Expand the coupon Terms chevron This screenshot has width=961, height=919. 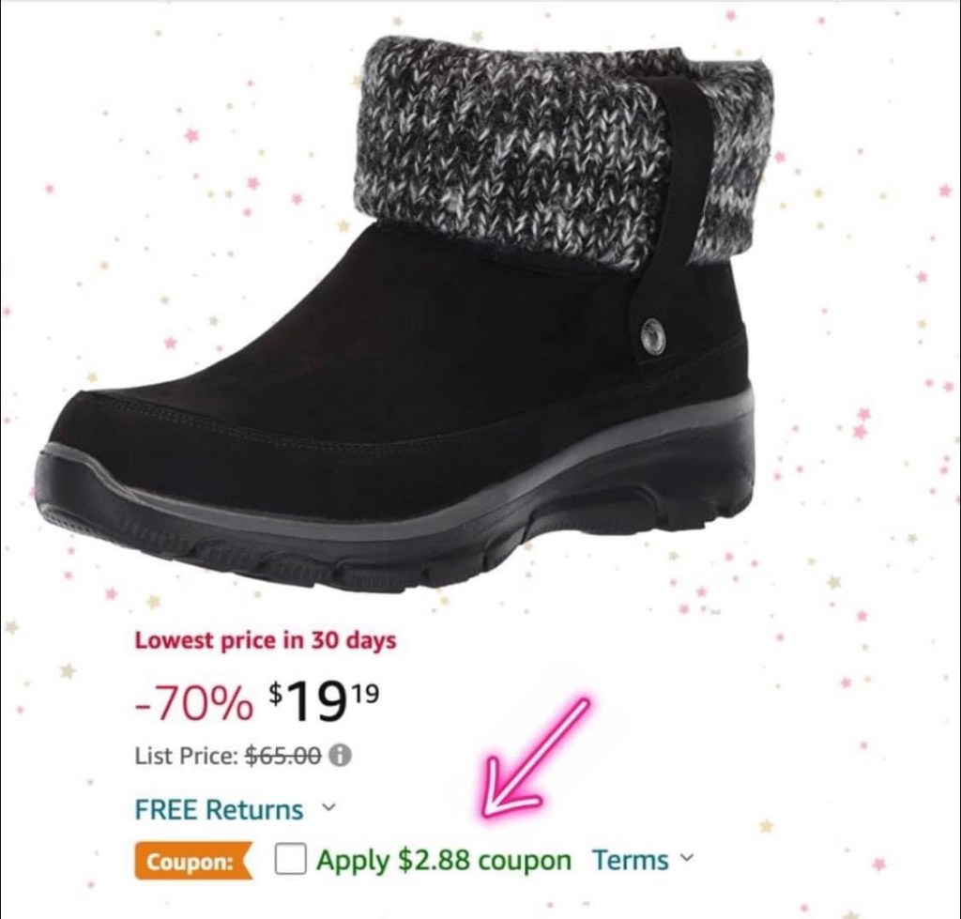tap(688, 857)
